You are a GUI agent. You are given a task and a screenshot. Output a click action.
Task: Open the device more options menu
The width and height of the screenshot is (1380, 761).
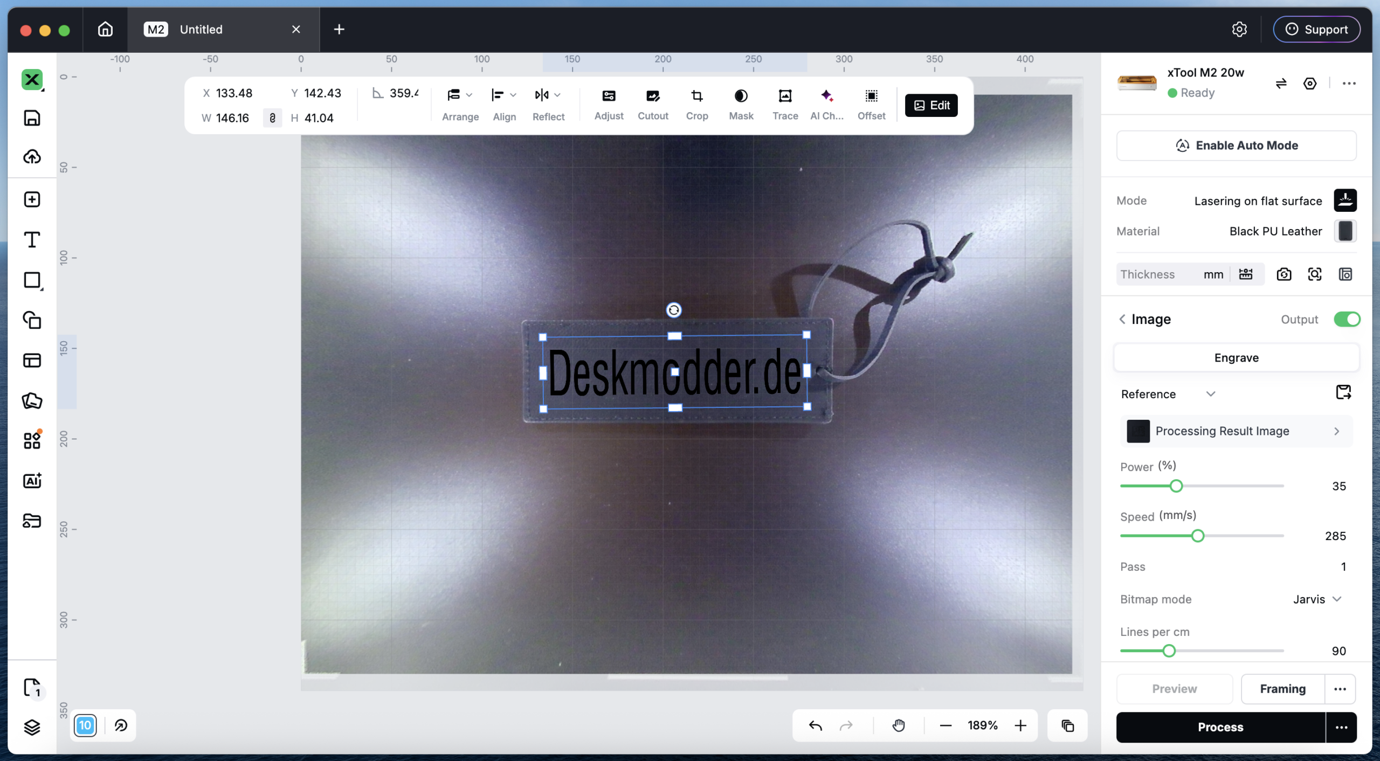(1349, 83)
